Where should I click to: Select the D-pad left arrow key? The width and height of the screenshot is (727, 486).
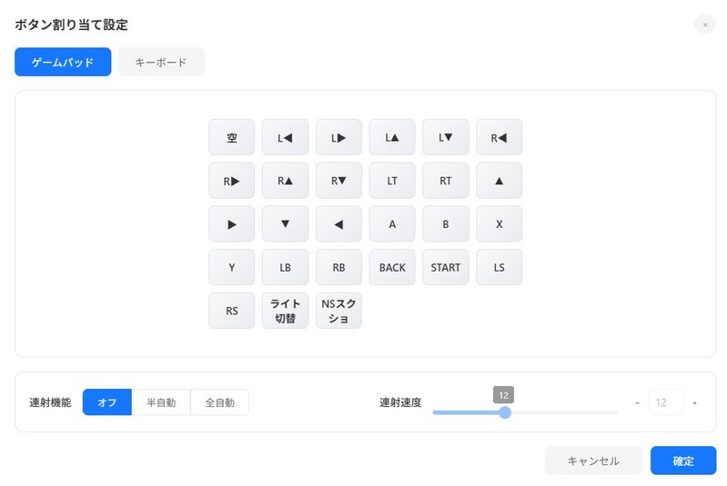tap(338, 224)
